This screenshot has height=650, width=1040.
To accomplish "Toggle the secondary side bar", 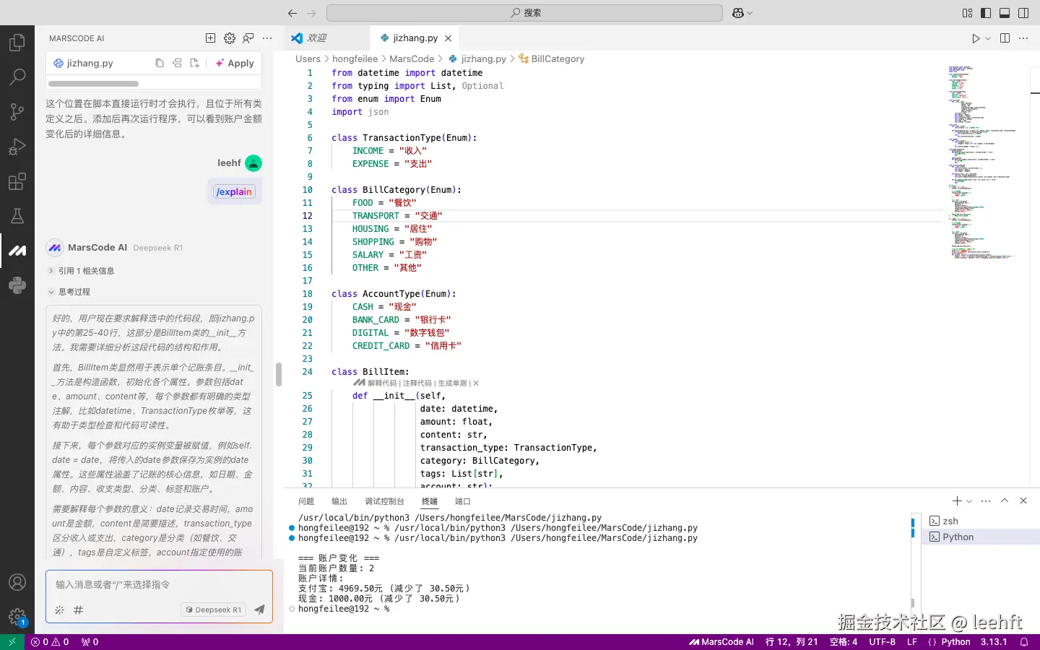I will coord(1023,13).
